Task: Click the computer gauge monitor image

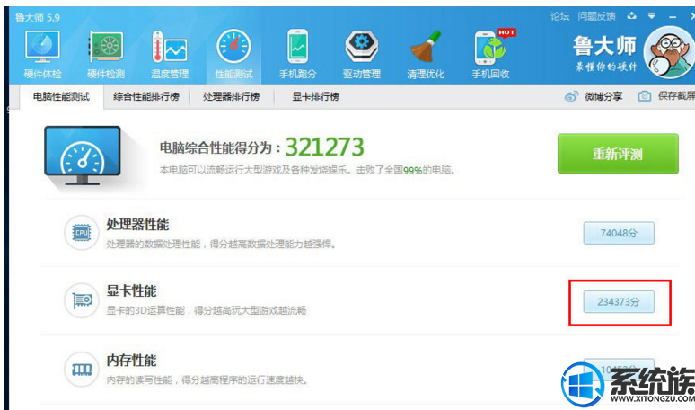Action: pyautogui.click(x=83, y=156)
